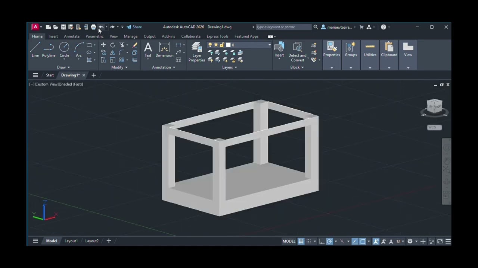Toggle polar tracking in status bar

click(329, 241)
